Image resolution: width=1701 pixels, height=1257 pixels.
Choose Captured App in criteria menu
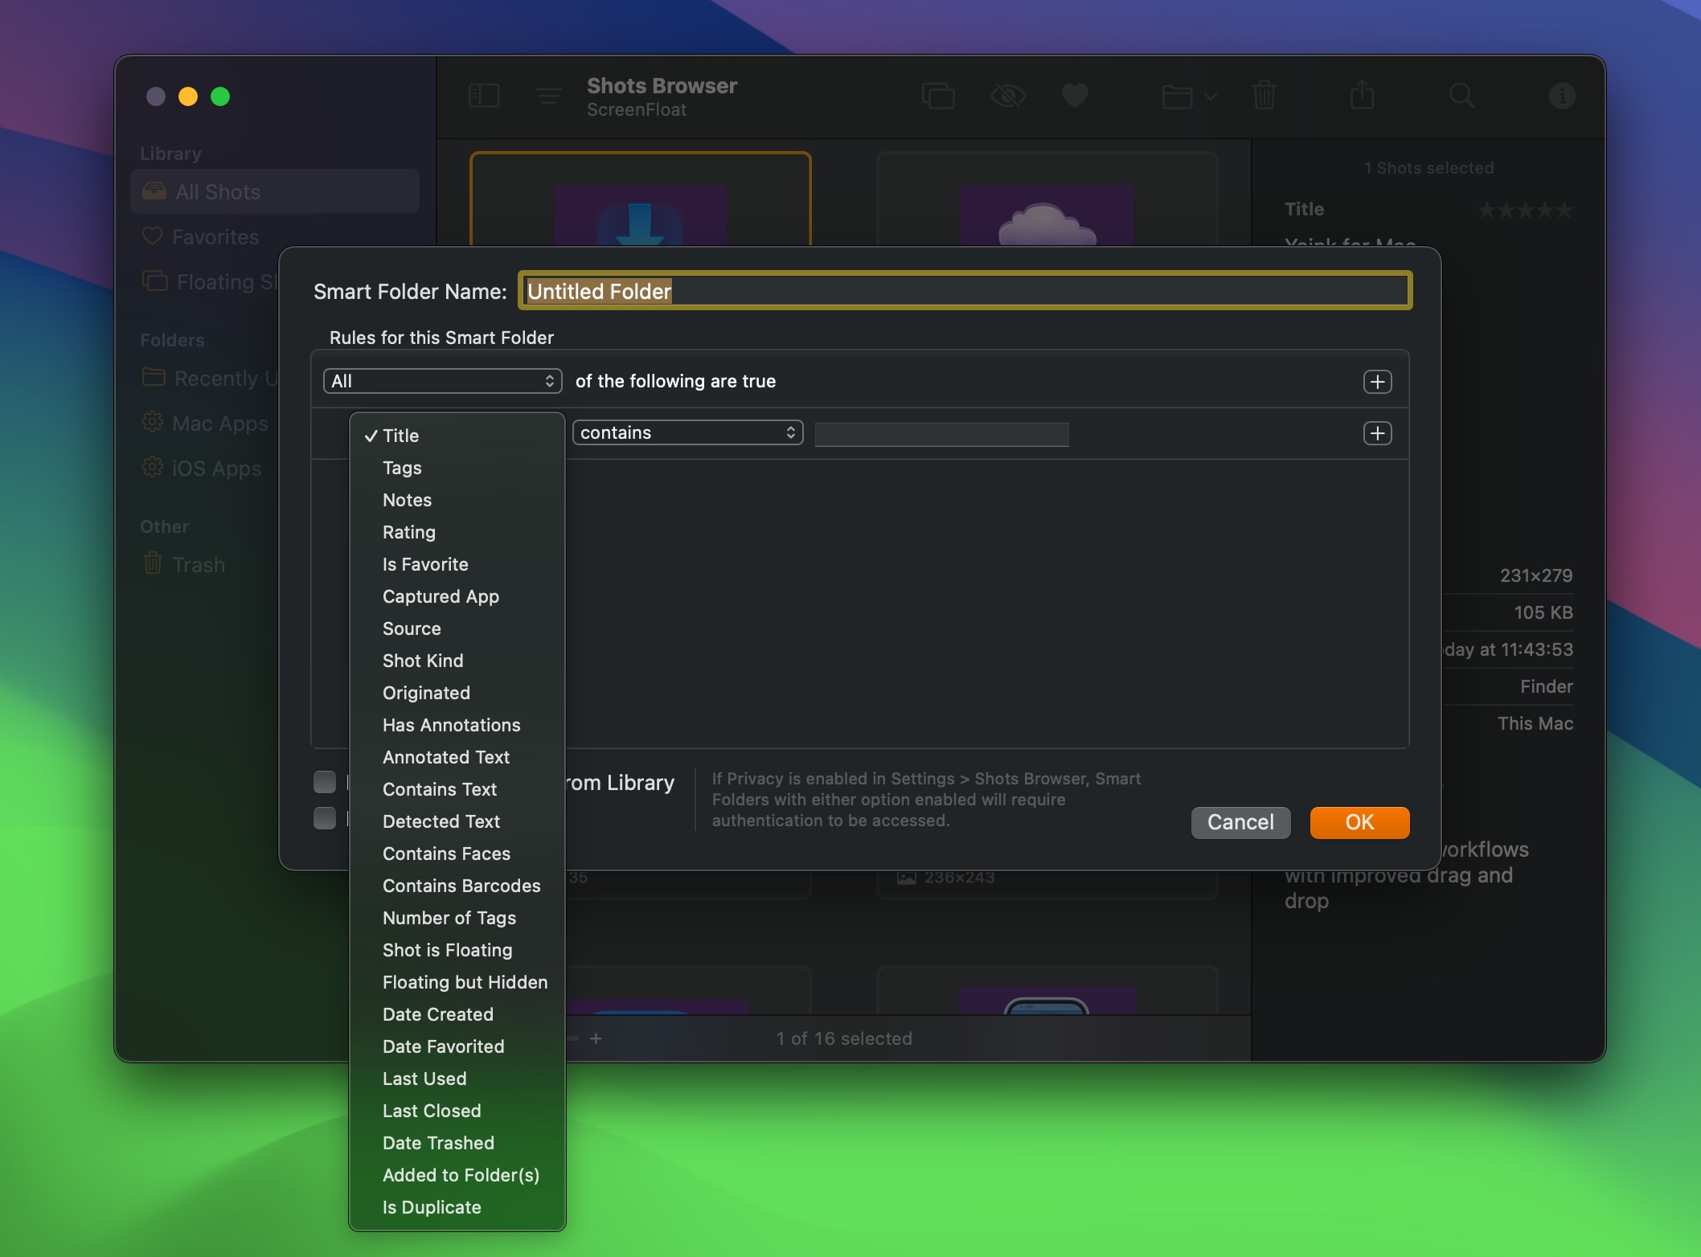click(457, 596)
